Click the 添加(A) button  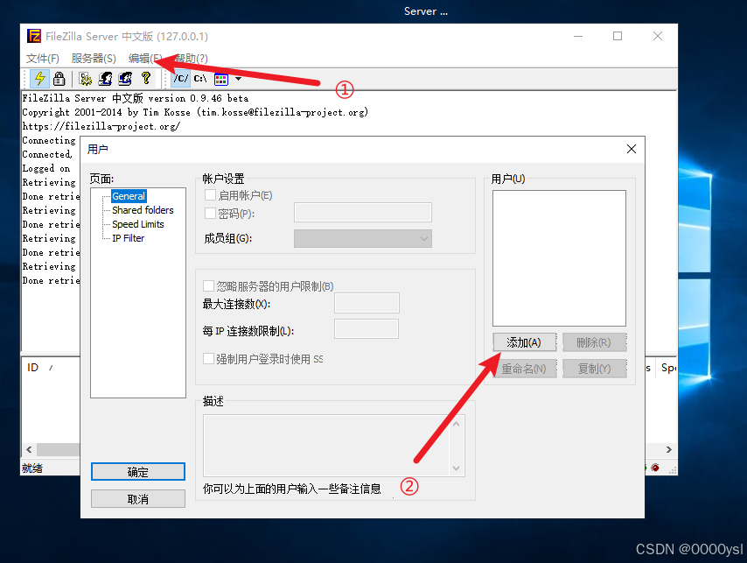click(524, 342)
